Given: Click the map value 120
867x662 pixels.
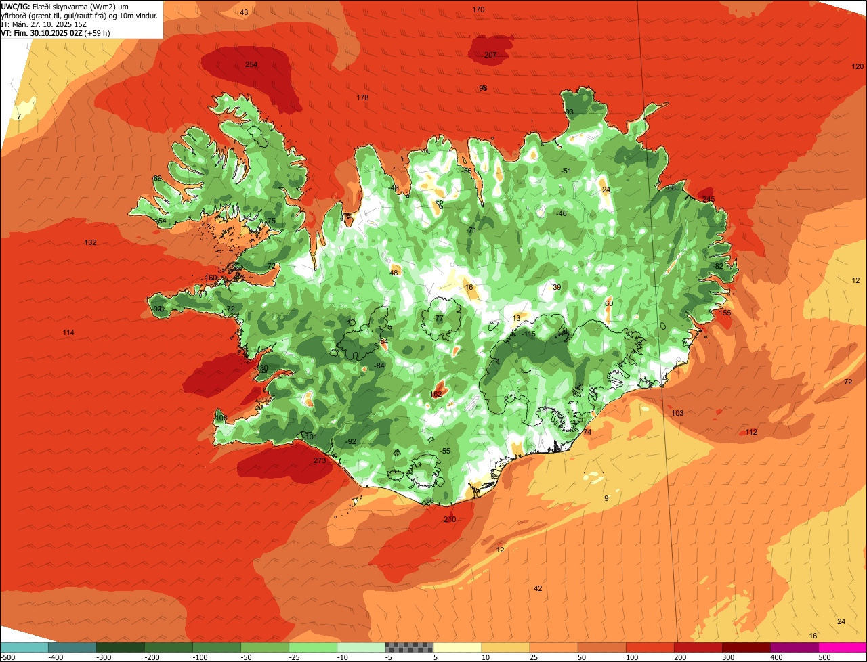Looking at the screenshot, I should tap(858, 66).
